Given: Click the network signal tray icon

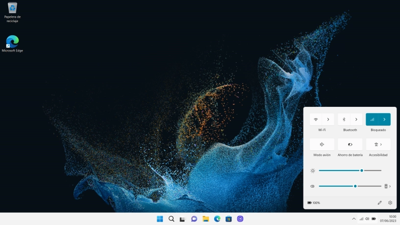Looking at the screenshot, I should click(x=361, y=219).
